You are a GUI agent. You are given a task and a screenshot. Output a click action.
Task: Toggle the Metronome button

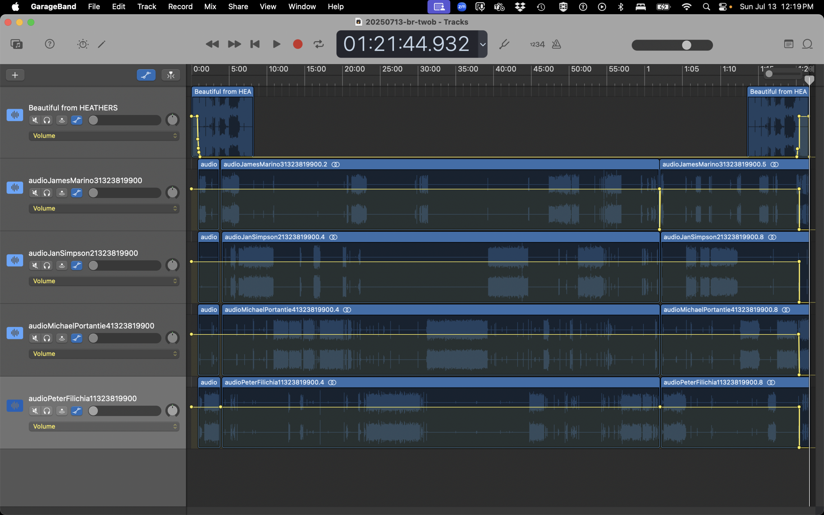(x=557, y=44)
